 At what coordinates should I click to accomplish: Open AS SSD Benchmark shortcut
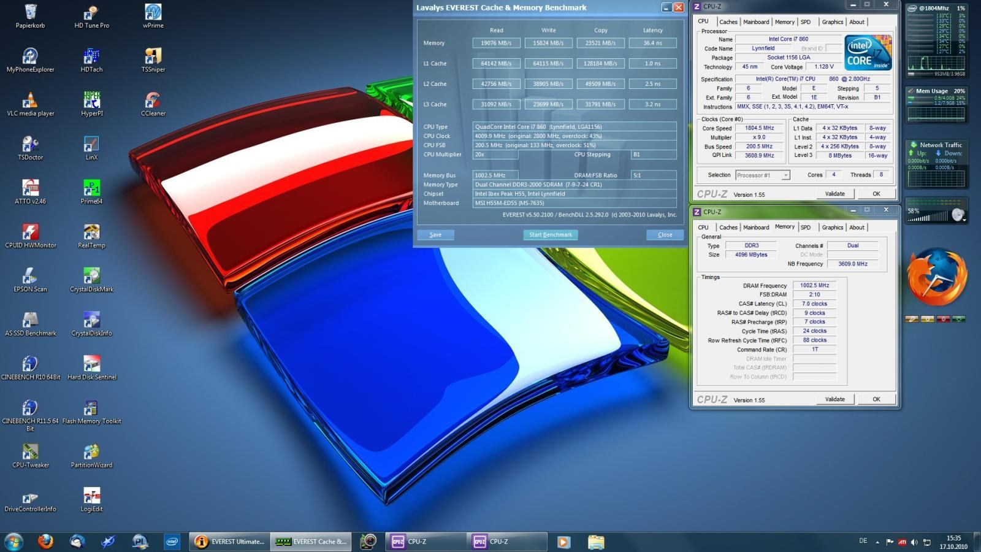(x=30, y=325)
